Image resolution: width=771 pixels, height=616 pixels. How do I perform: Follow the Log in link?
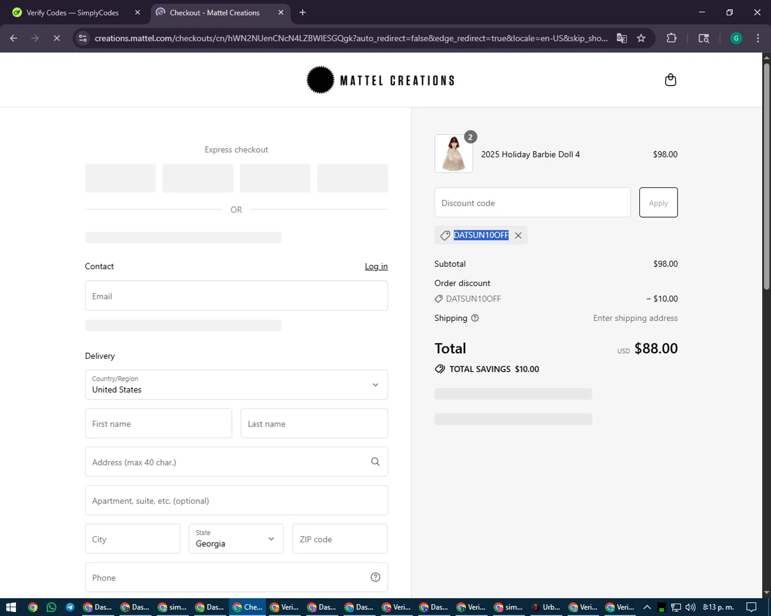point(376,266)
